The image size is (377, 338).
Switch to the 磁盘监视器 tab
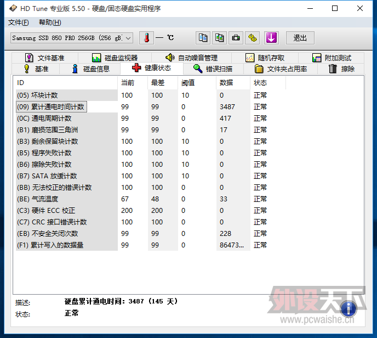coord(115,58)
